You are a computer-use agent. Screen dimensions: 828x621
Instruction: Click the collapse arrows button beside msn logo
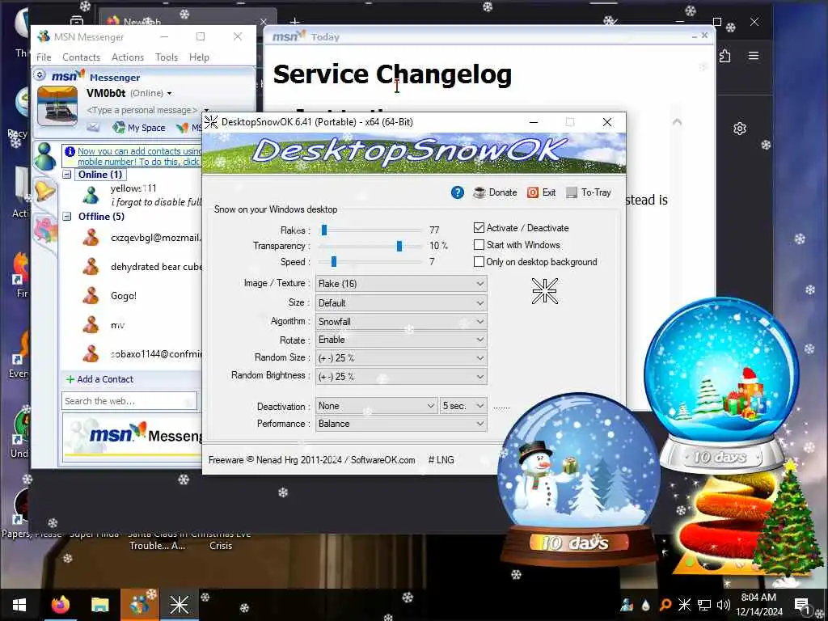tap(40, 75)
